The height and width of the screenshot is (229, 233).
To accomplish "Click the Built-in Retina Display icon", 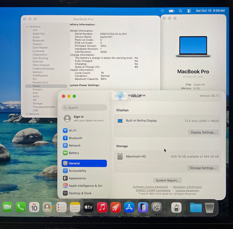I will point(120,121).
